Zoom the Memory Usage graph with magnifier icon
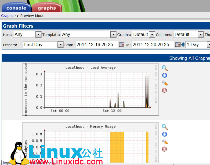210x165 pixels. pyautogui.click(x=165, y=127)
